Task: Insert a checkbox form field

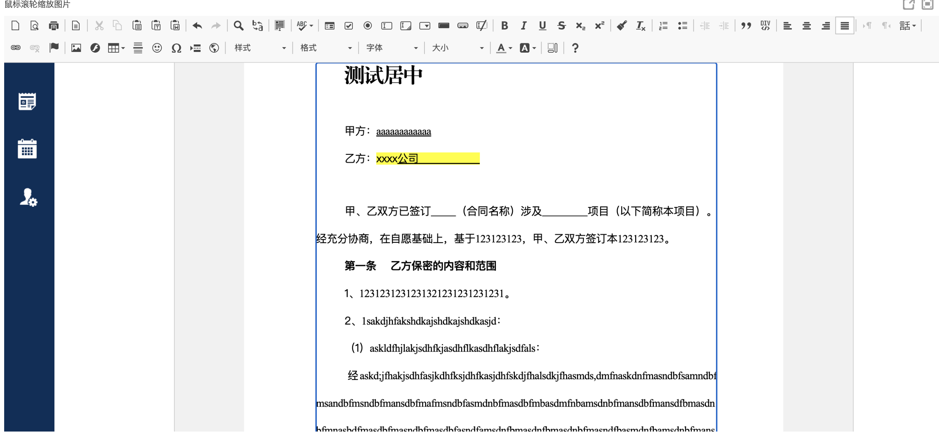Action: point(349,26)
